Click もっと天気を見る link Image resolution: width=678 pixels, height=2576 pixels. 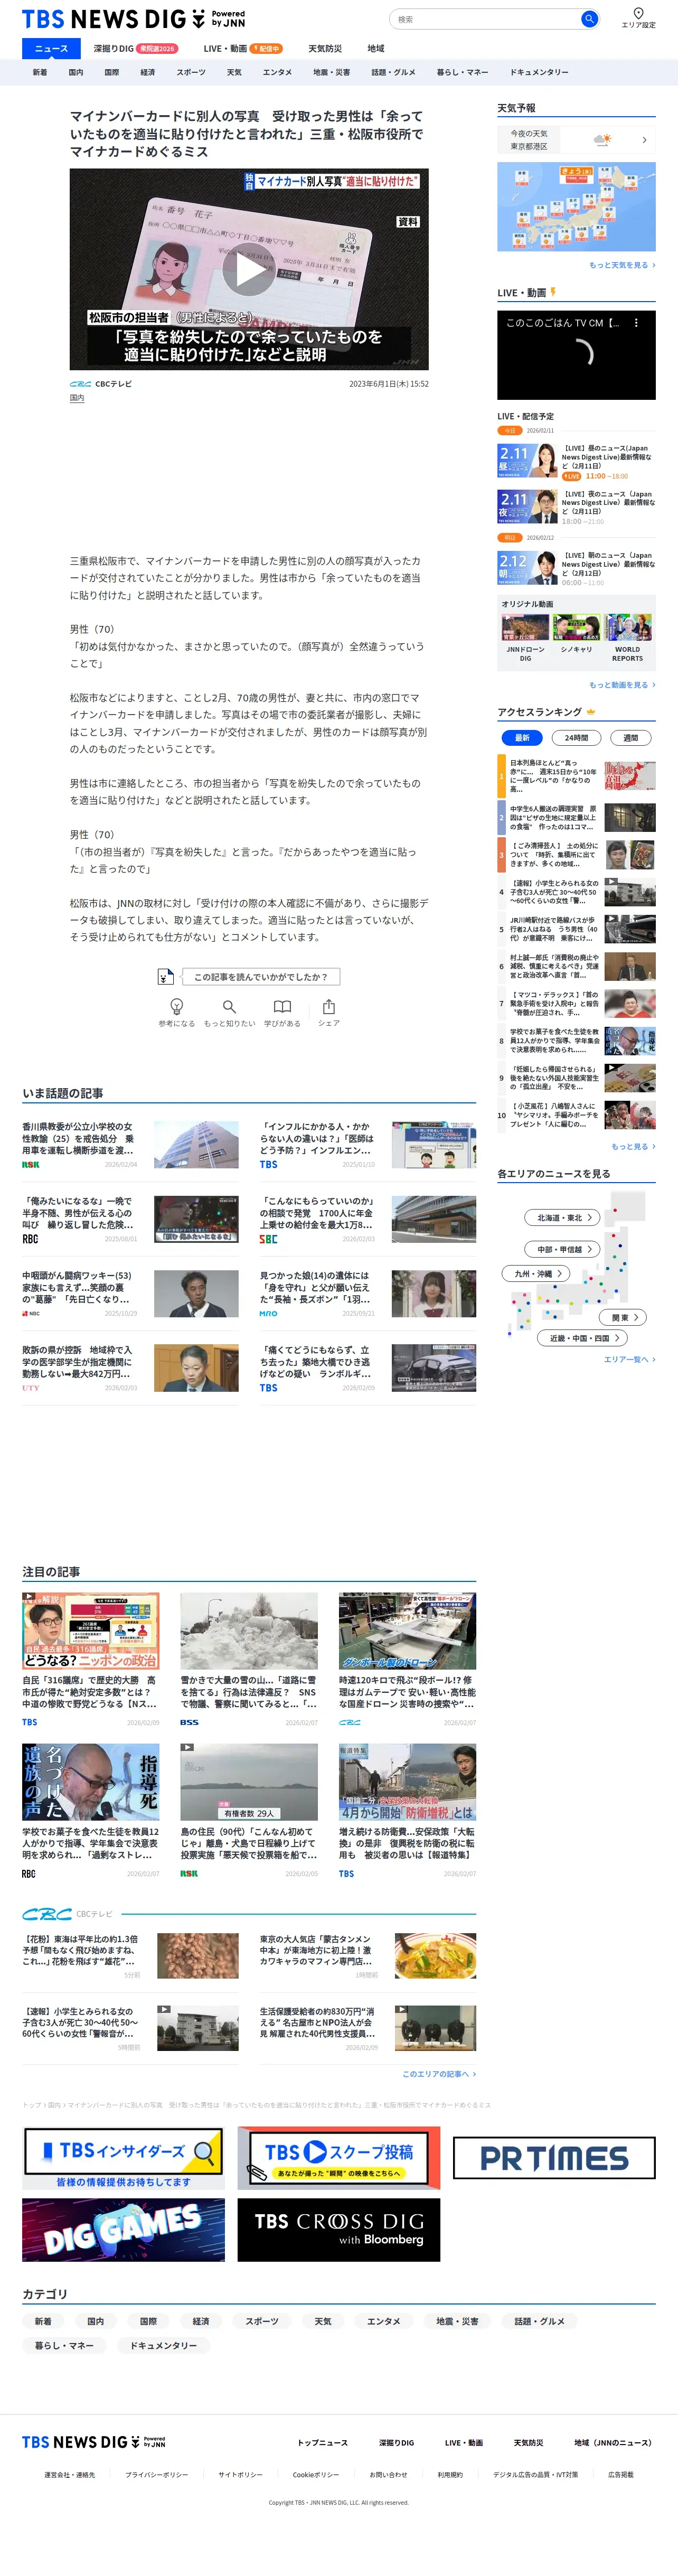622,265
